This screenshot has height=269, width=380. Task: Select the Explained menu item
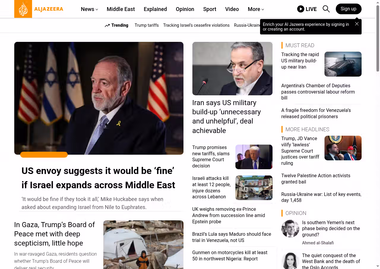pyautogui.click(x=155, y=9)
